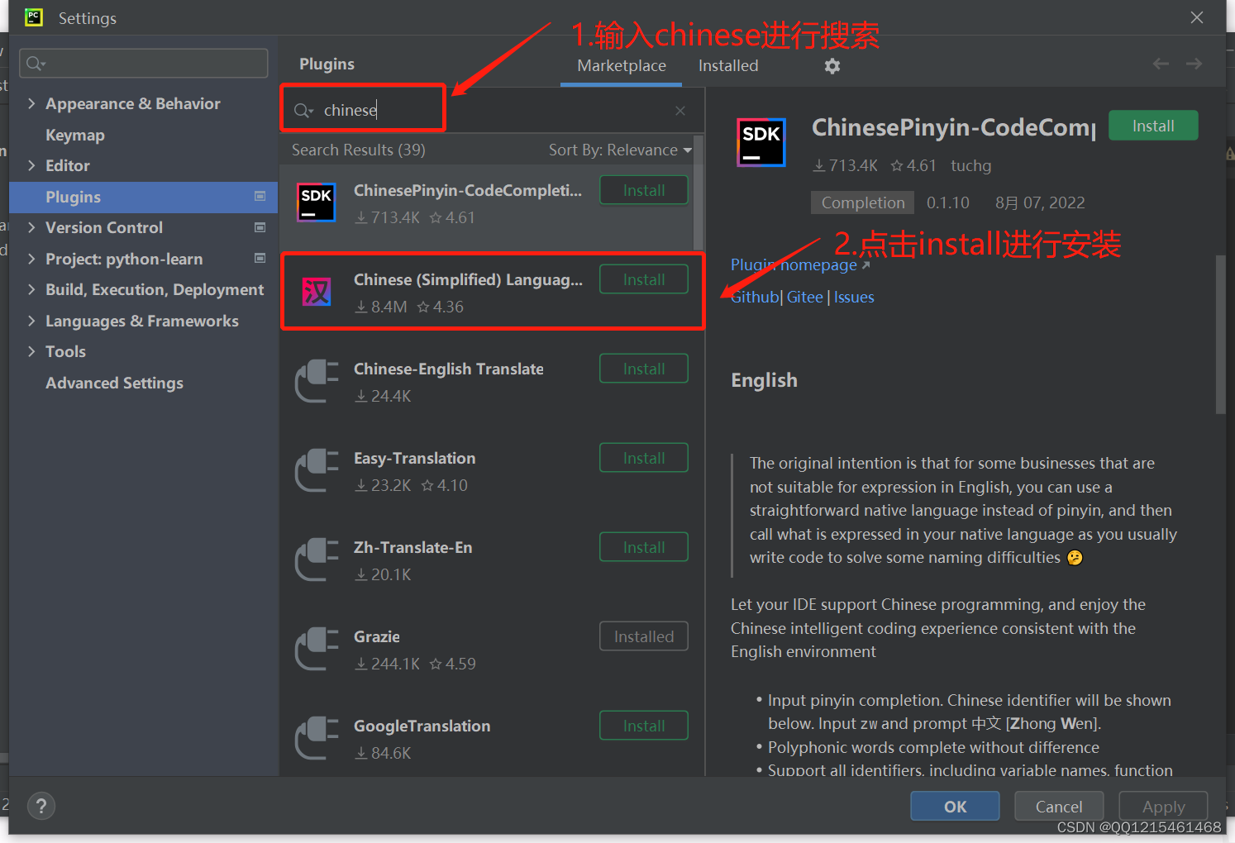Click the Chinese Simplified Language pack icon
Screen dimensions: 1235x843
click(317, 292)
